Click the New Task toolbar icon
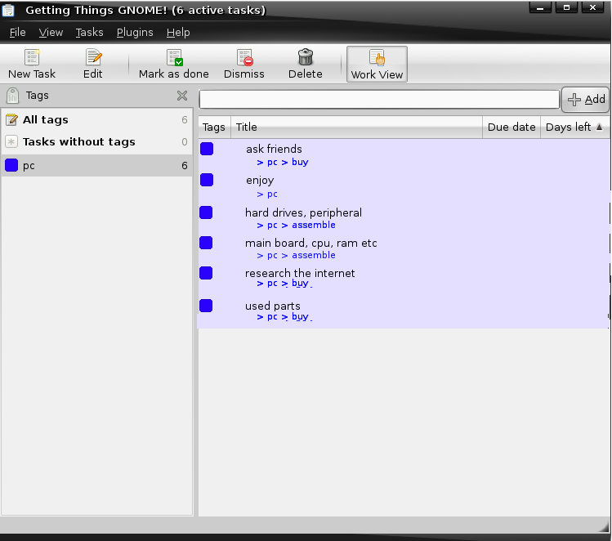 pos(32,58)
